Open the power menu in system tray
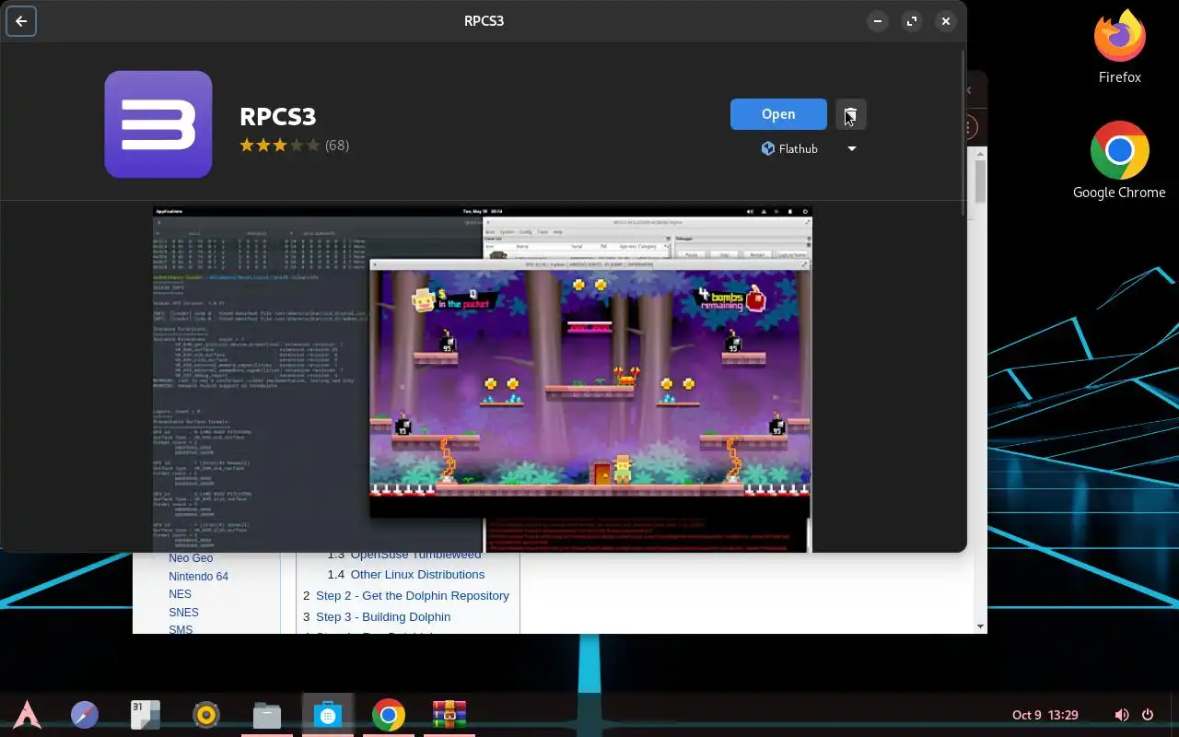 point(1148,715)
